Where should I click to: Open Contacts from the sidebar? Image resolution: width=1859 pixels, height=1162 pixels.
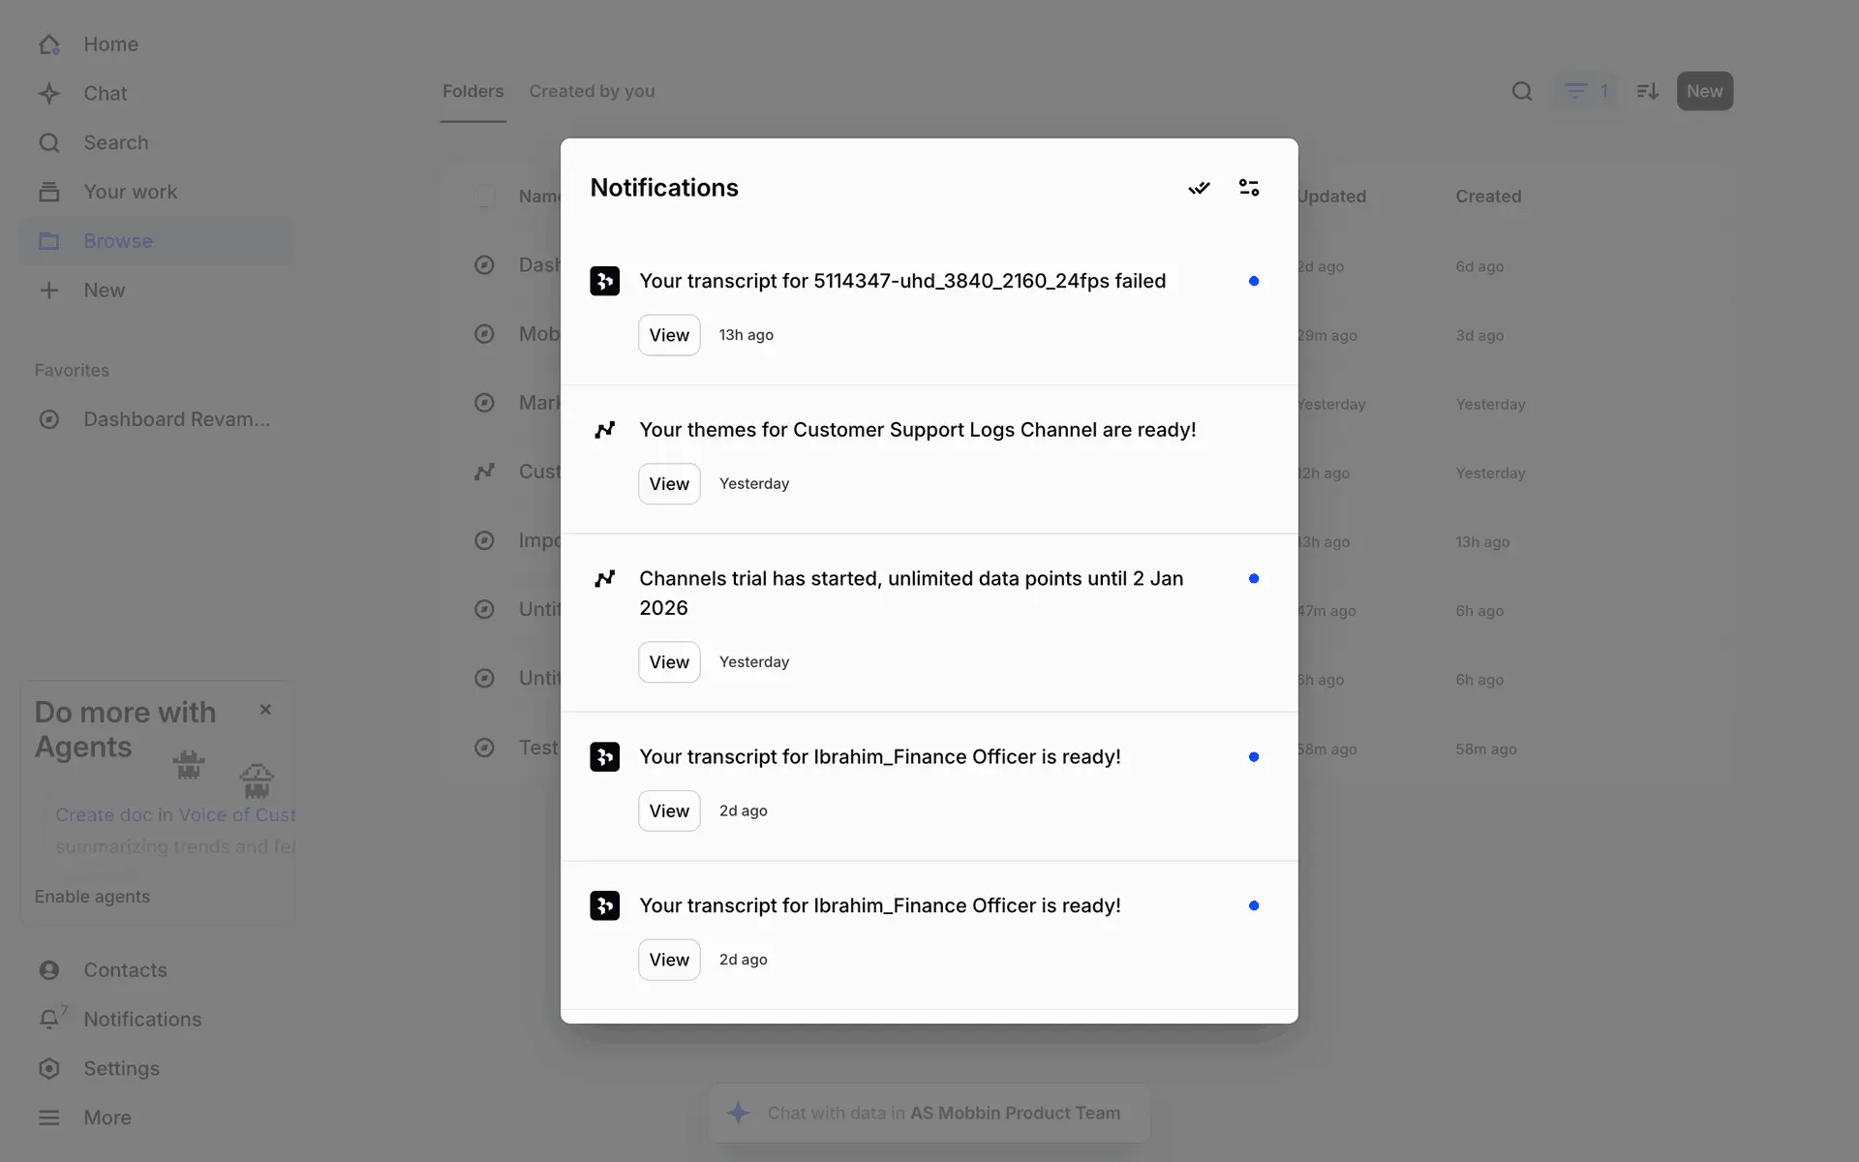pos(125,970)
